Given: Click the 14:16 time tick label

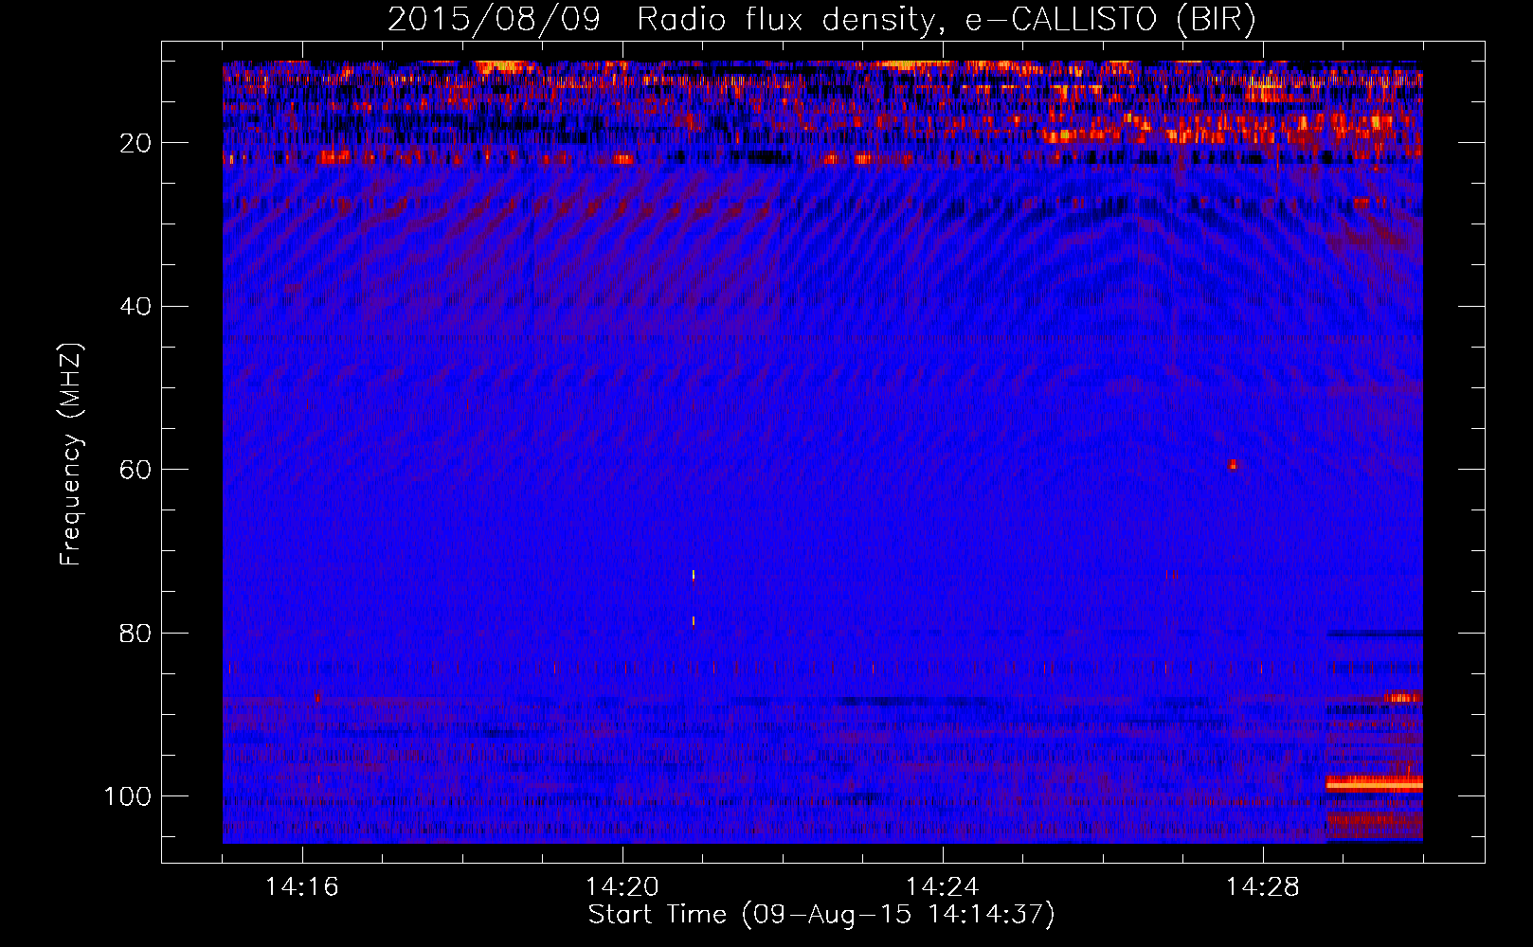Looking at the screenshot, I should [302, 887].
